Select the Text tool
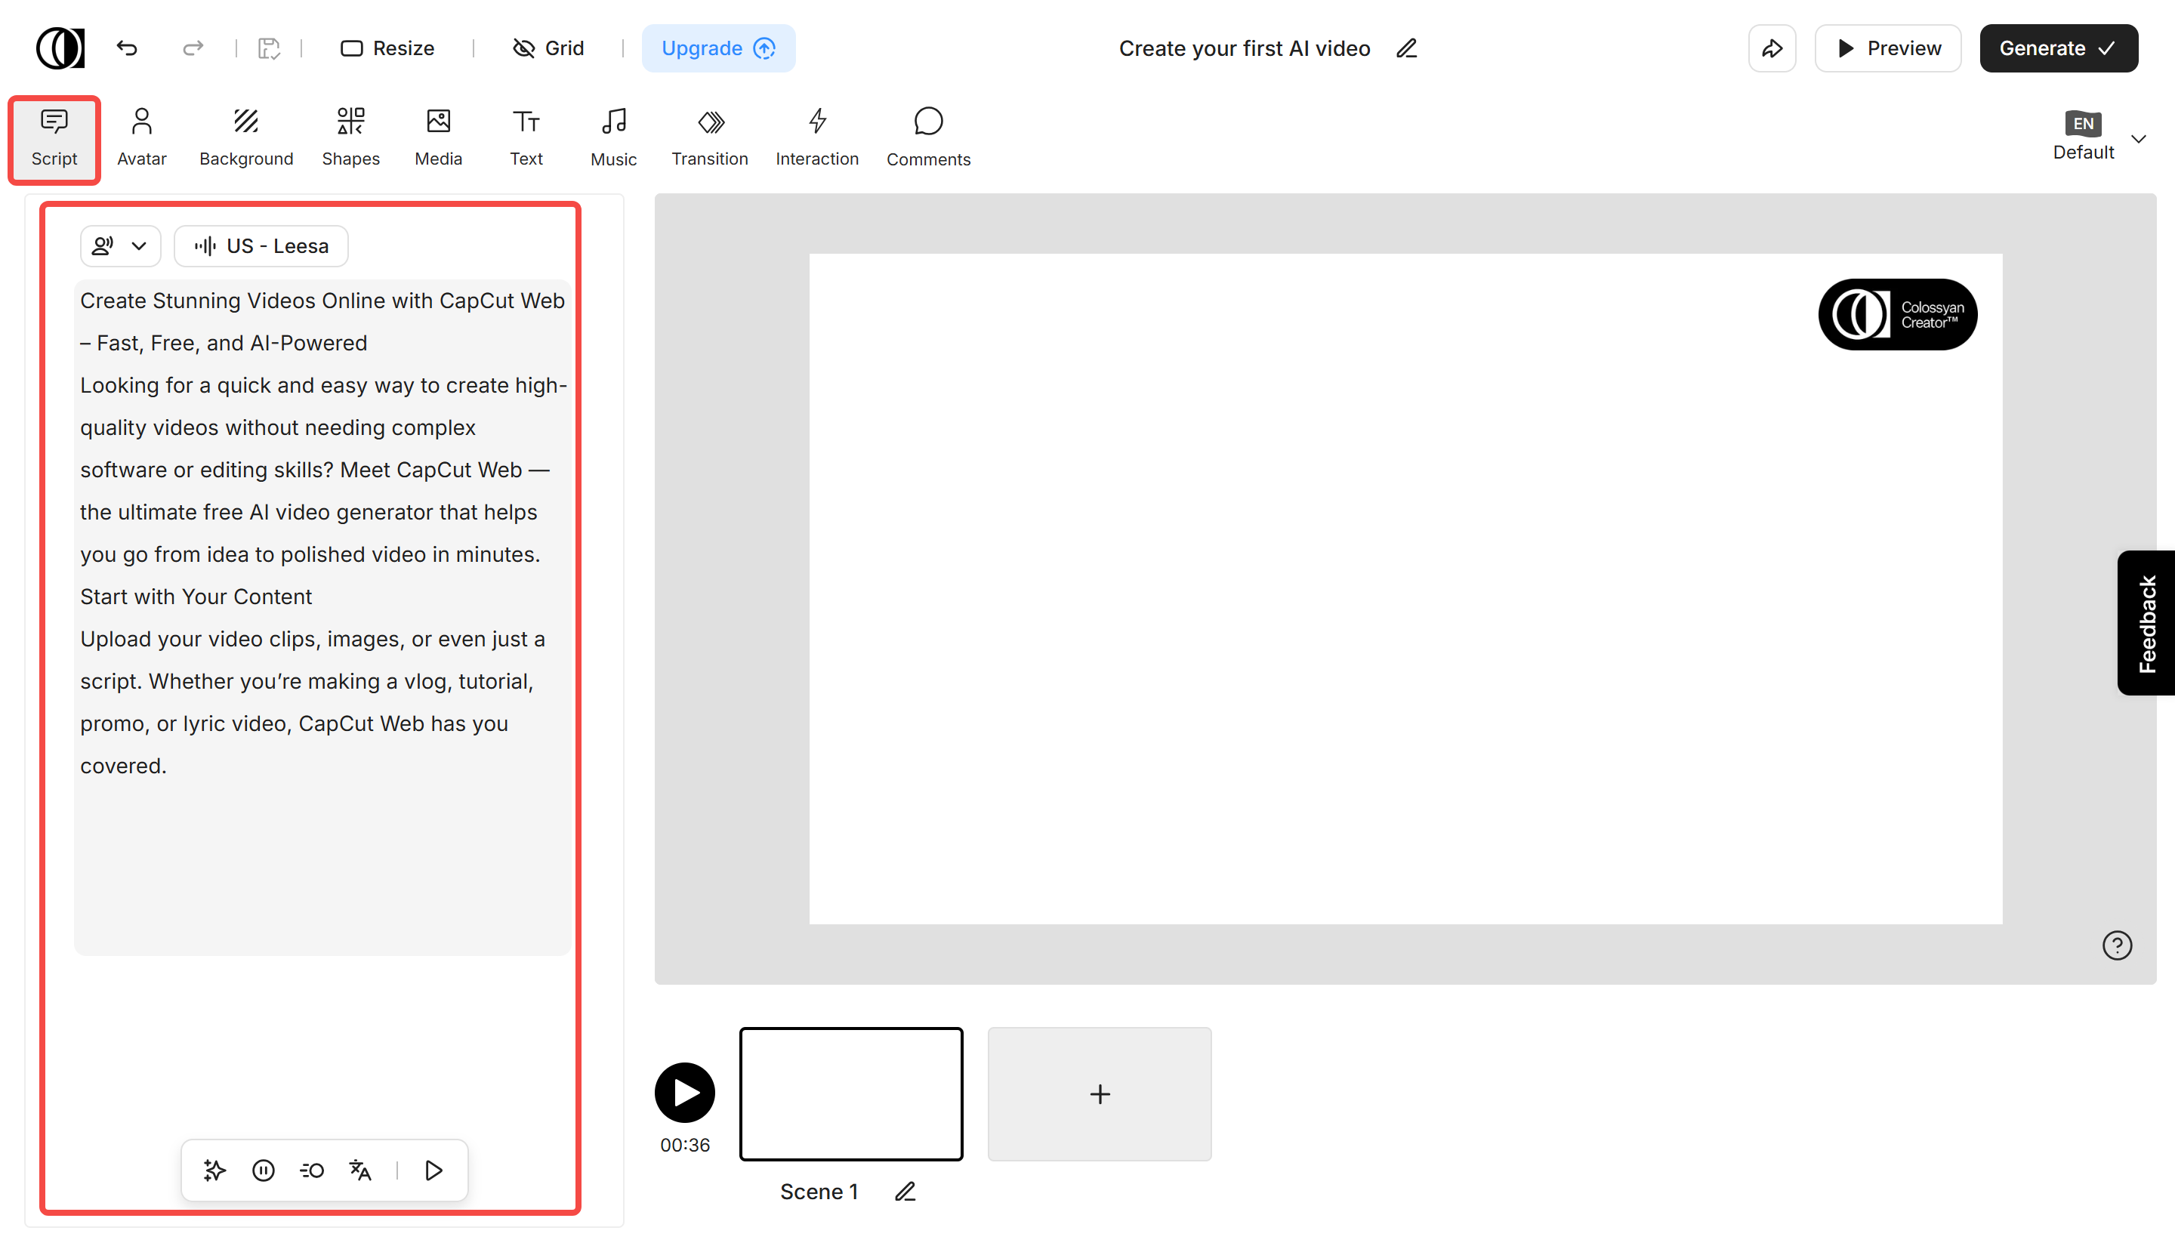 tap(526, 135)
